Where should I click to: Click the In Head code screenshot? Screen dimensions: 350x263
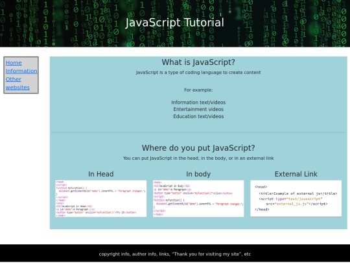point(101,198)
